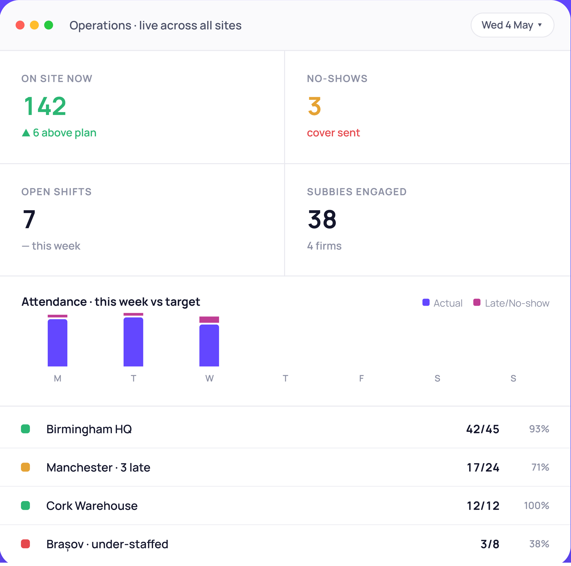Click the green status dot for Birmingham HQ
The image size is (571, 566).
click(25, 429)
